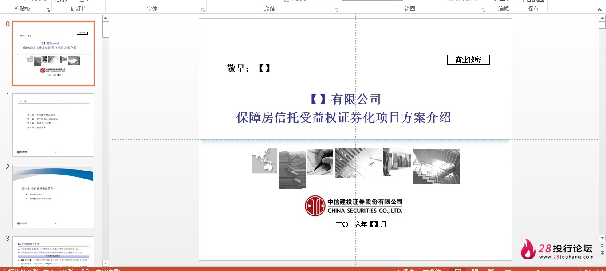606x271 pixels.
Task: Select the staircase picture on the slide
Action: (x=437, y=166)
